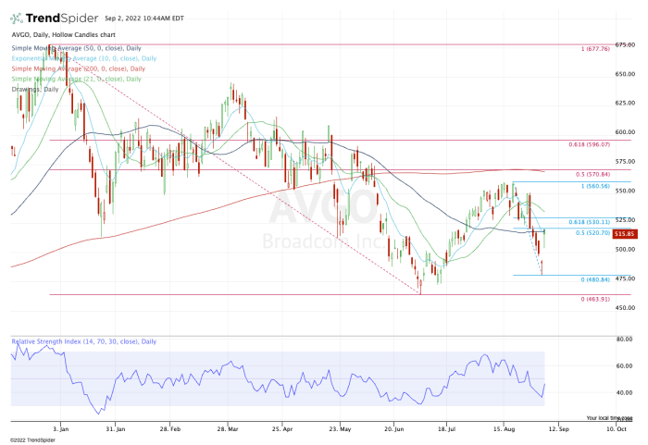Click the timestamp 'Sep 2, 2022 10:44AM EDT'

[144, 19]
